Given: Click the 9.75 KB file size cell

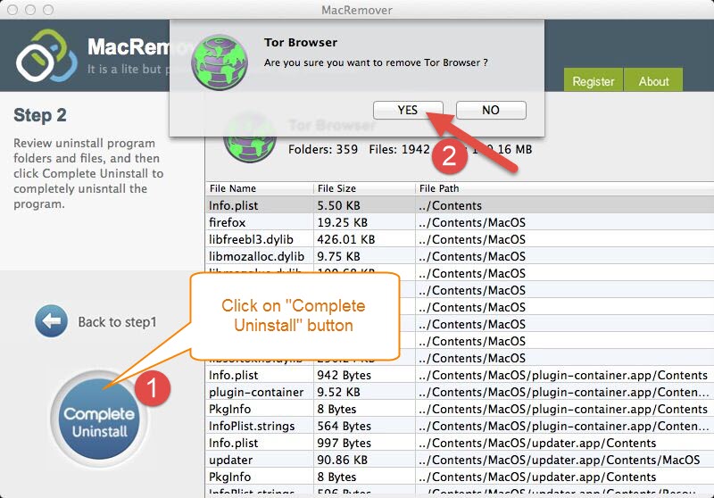Looking at the screenshot, I should (338, 256).
